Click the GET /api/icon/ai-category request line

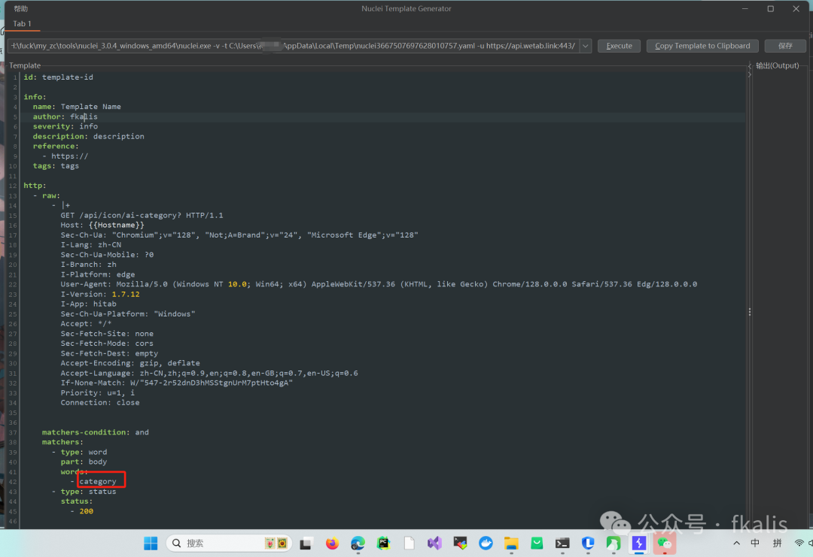point(142,215)
